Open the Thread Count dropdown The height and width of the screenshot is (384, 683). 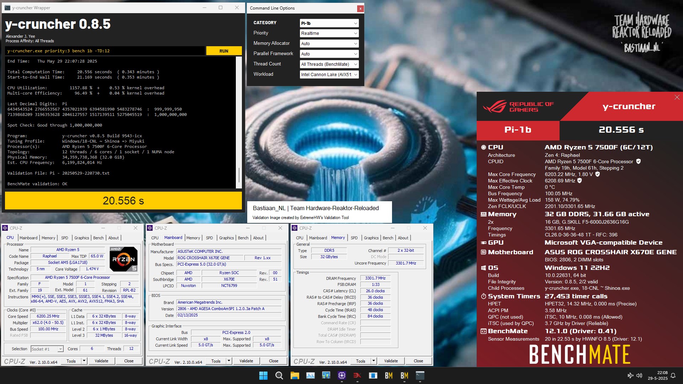tap(329, 64)
